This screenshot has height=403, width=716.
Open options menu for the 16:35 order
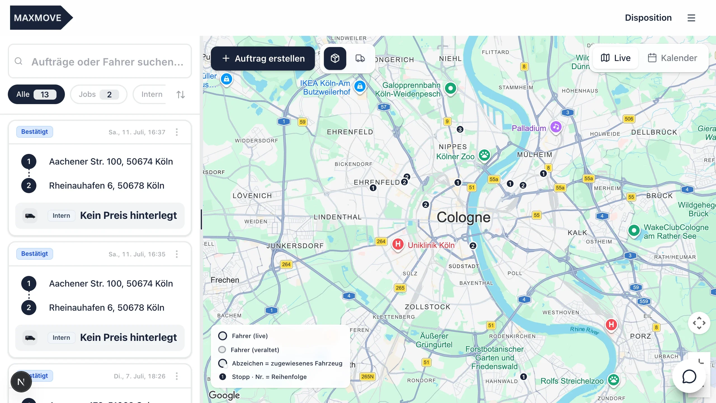coord(177,254)
